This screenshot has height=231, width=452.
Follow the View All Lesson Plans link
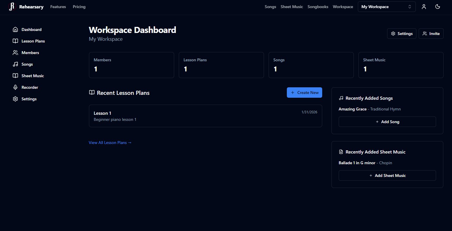pos(110,143)
